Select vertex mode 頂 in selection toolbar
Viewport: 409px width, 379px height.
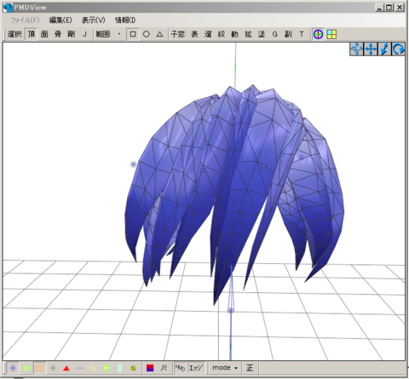32,34
